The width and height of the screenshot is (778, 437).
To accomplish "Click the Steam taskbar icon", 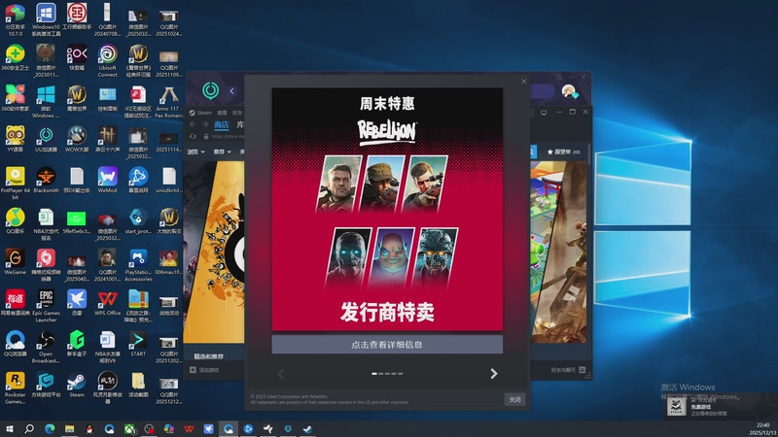I will [307, 428].
